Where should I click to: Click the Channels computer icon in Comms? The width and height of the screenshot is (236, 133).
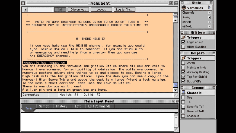pyautogui.click(x=183, y=93)
